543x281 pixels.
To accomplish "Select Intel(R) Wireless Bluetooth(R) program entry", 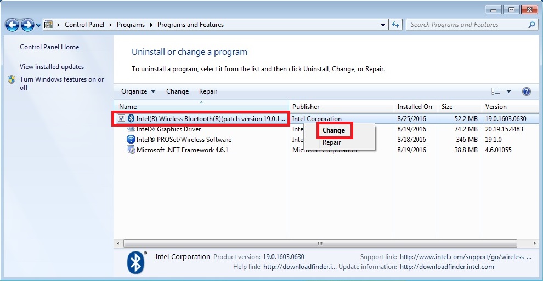I will point(211,118).
